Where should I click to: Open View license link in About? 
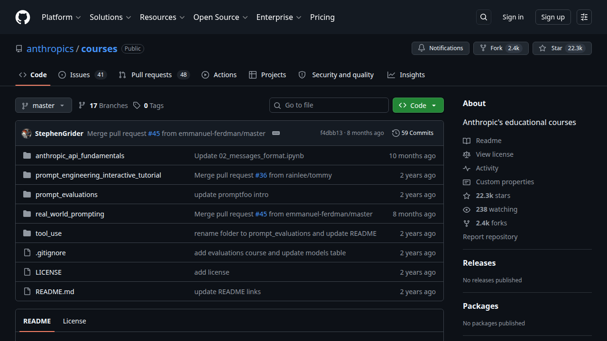488,154
